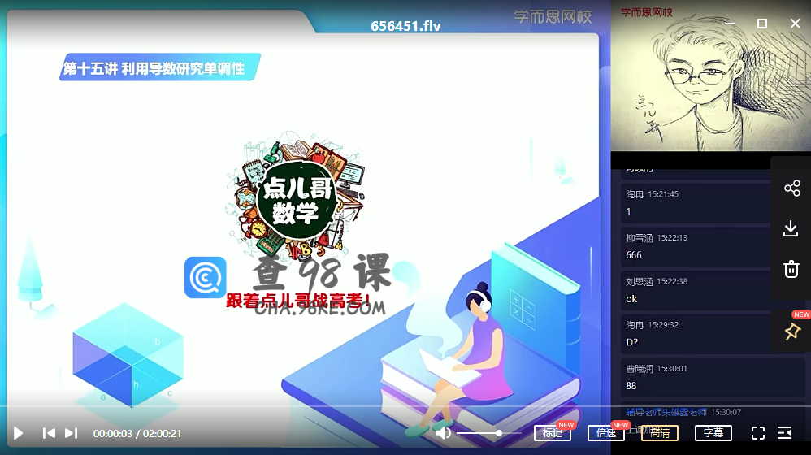Image resolution: width=811 pixels, height=455 pixels.
Task: Mute the speaker volume icon
Action: [443, 433]
